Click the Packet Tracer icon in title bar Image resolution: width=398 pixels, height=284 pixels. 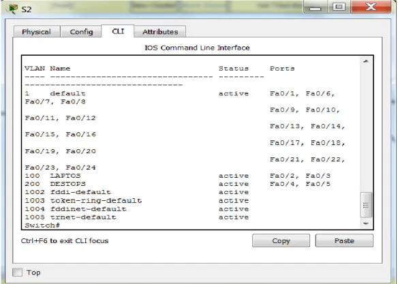(x=13, y=9)
